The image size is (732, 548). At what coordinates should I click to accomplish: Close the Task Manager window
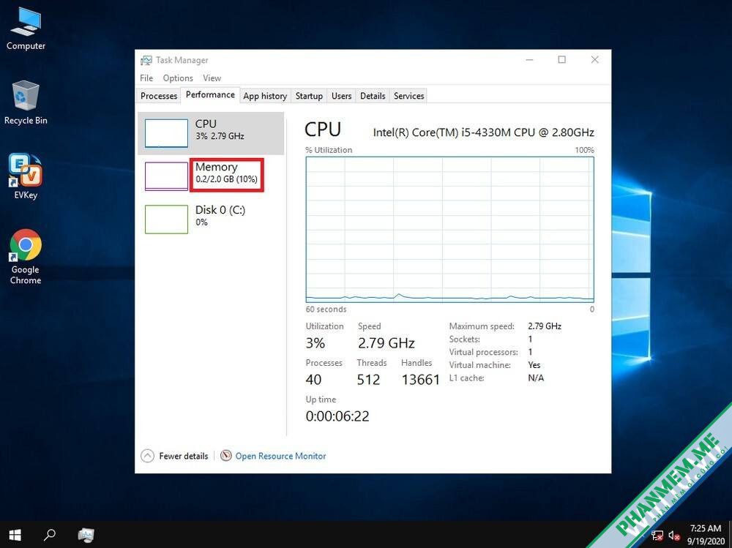(594, 60)
